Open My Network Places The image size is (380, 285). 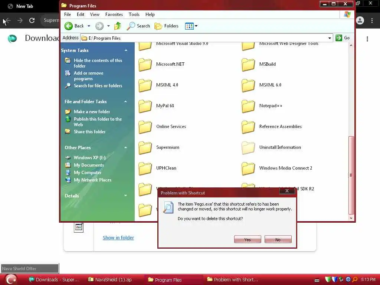click(x=92, y=180)
